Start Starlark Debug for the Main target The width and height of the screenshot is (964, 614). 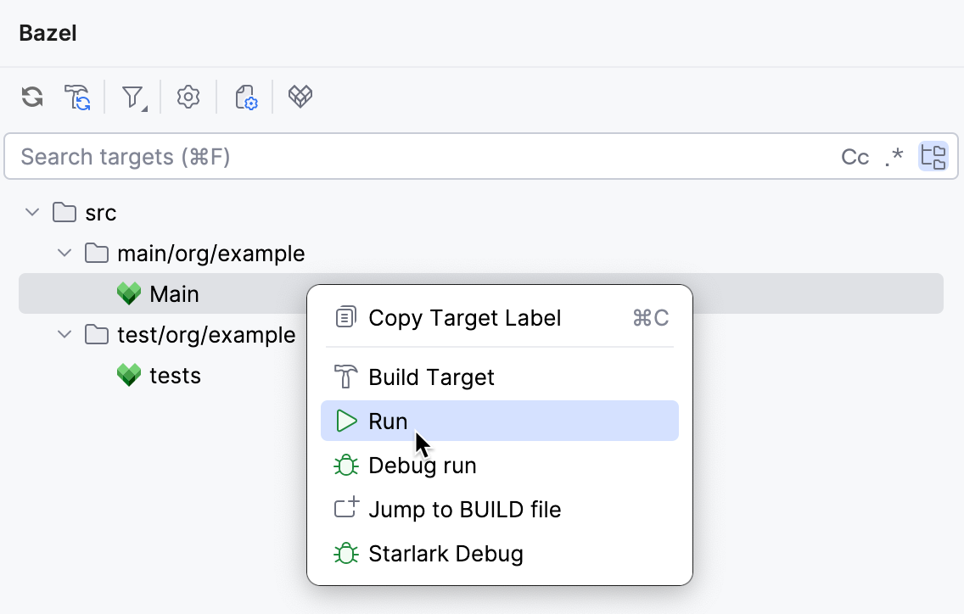click(446, 553)
